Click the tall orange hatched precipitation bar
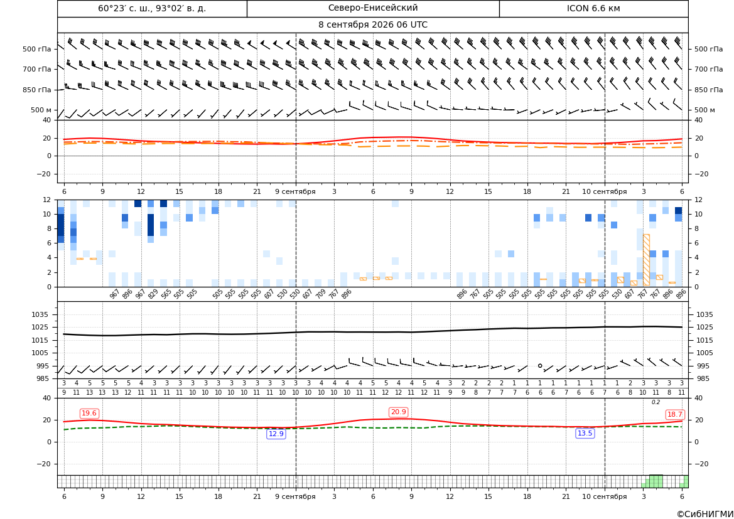This screenshot has height=519, width=734. point(646,260)
